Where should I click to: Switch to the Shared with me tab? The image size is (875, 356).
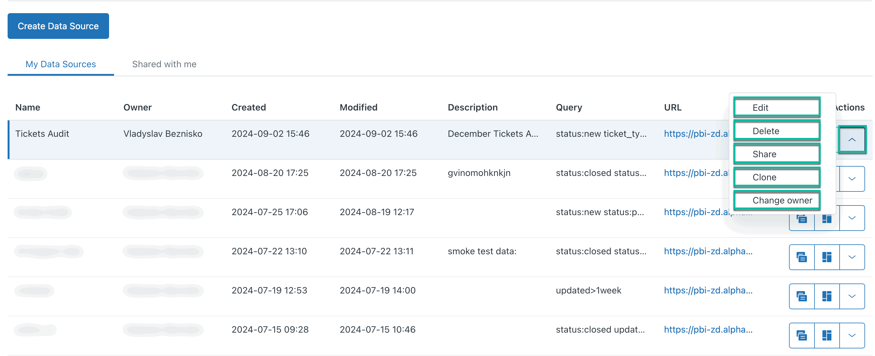(x=164, y=64)
